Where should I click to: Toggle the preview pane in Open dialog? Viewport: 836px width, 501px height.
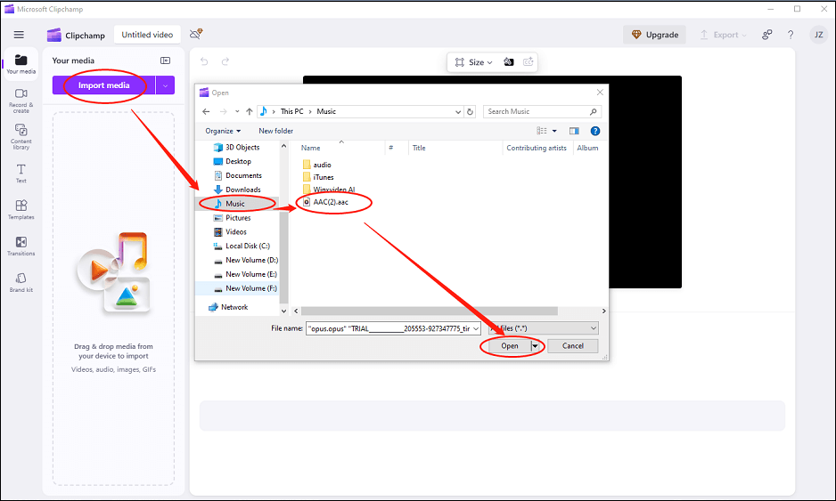tap(574, 131)
